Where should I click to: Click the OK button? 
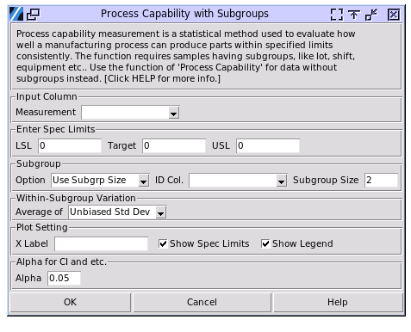tap(71, 302)
